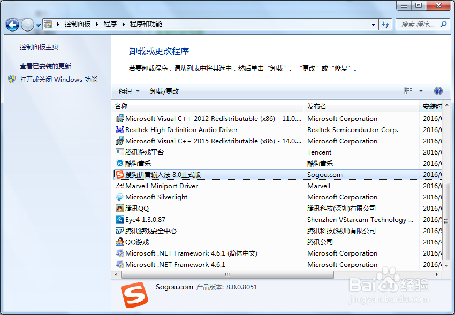Sort by 发布者 column header
The image size is (455, 315).
(361, 106)
